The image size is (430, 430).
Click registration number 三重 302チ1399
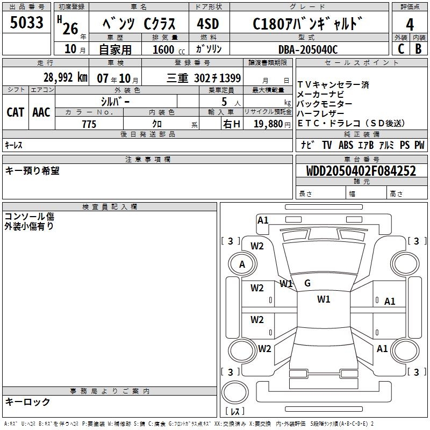[204, 78]
